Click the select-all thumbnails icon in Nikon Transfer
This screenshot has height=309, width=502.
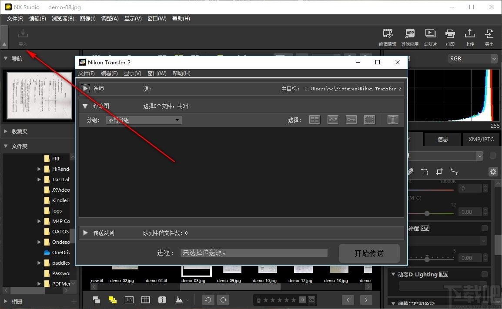point(315,120)
